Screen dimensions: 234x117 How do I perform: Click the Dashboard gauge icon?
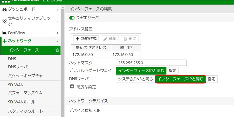pos(5,10)
